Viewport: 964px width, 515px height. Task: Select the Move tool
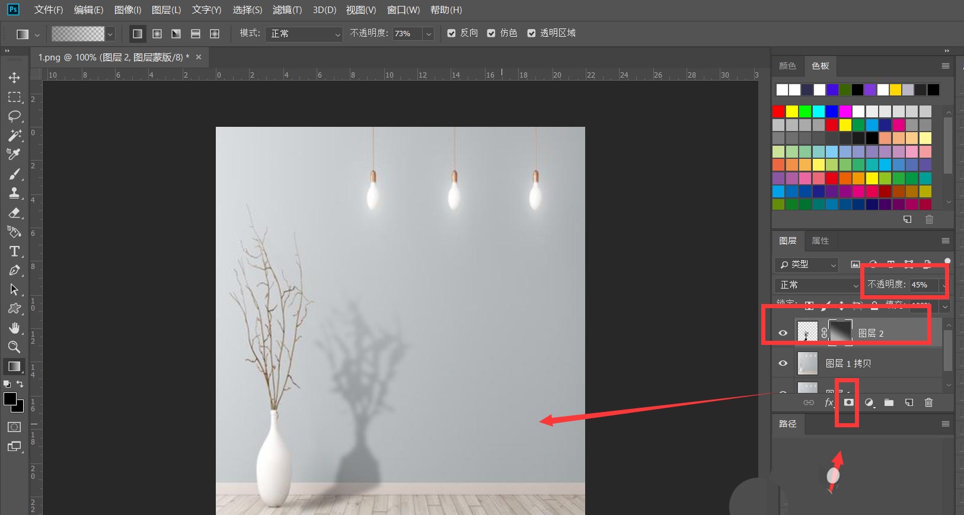[x=14, y=78]
